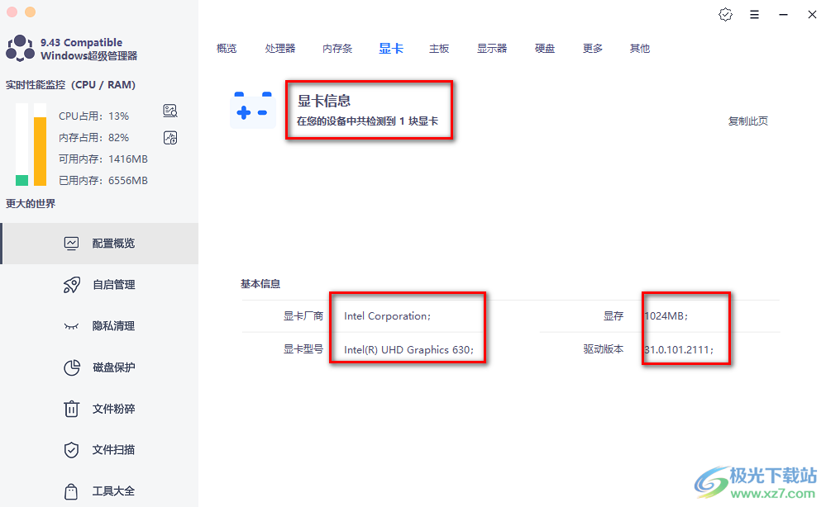Click the graphics card info icon
Viewport: 826px width, 507px height.
click(252, 111)
